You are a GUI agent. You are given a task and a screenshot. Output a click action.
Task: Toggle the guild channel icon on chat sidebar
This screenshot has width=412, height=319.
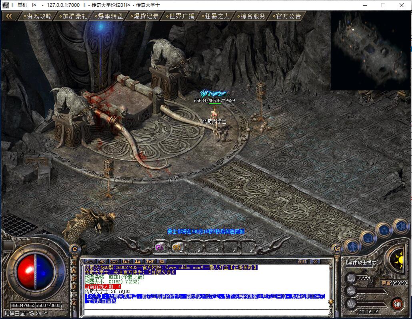click(74, 279)
